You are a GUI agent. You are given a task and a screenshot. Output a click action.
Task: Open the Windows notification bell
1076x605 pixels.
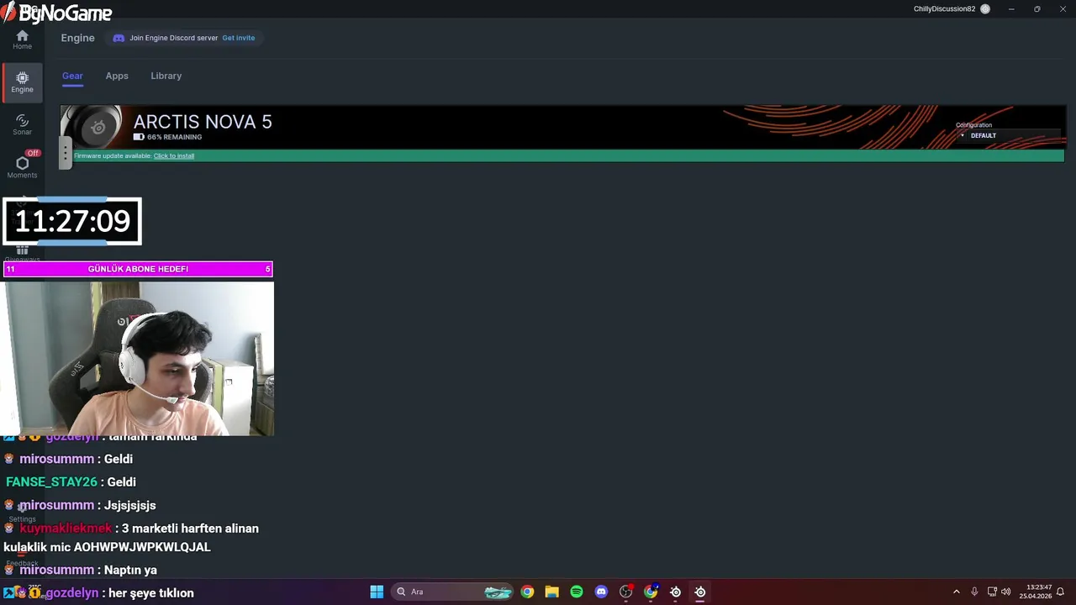pyautogui.click(x=1061, y=592)
